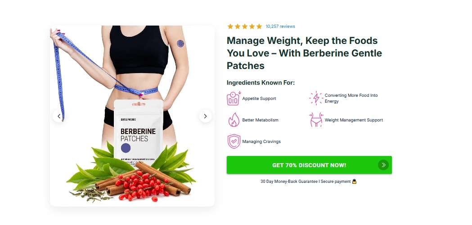Open the 10,257 reviews link

280,26
